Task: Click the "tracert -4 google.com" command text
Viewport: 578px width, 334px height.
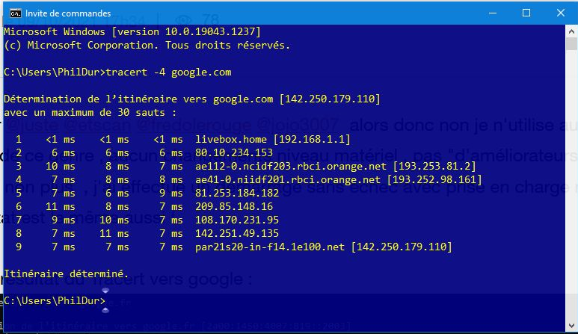Action: point(169,72)
